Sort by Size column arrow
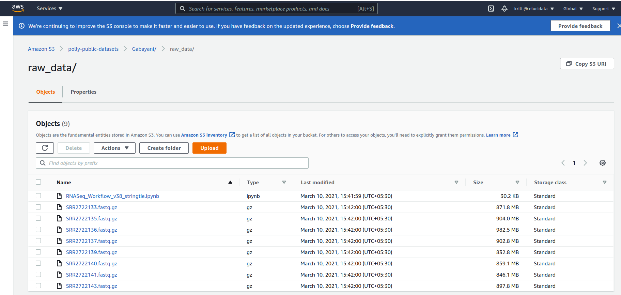Image resolution: width=621 pixels, height=295 pixels. pyautogui.click(x=517, y=182)
